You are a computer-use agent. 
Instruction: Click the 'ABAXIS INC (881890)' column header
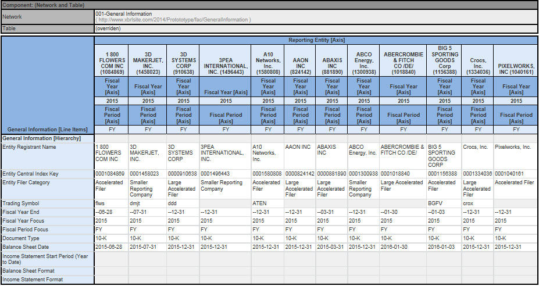(332, 60)
